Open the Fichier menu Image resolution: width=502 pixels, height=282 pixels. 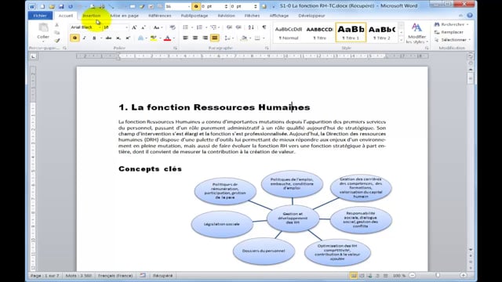(40, 16)
